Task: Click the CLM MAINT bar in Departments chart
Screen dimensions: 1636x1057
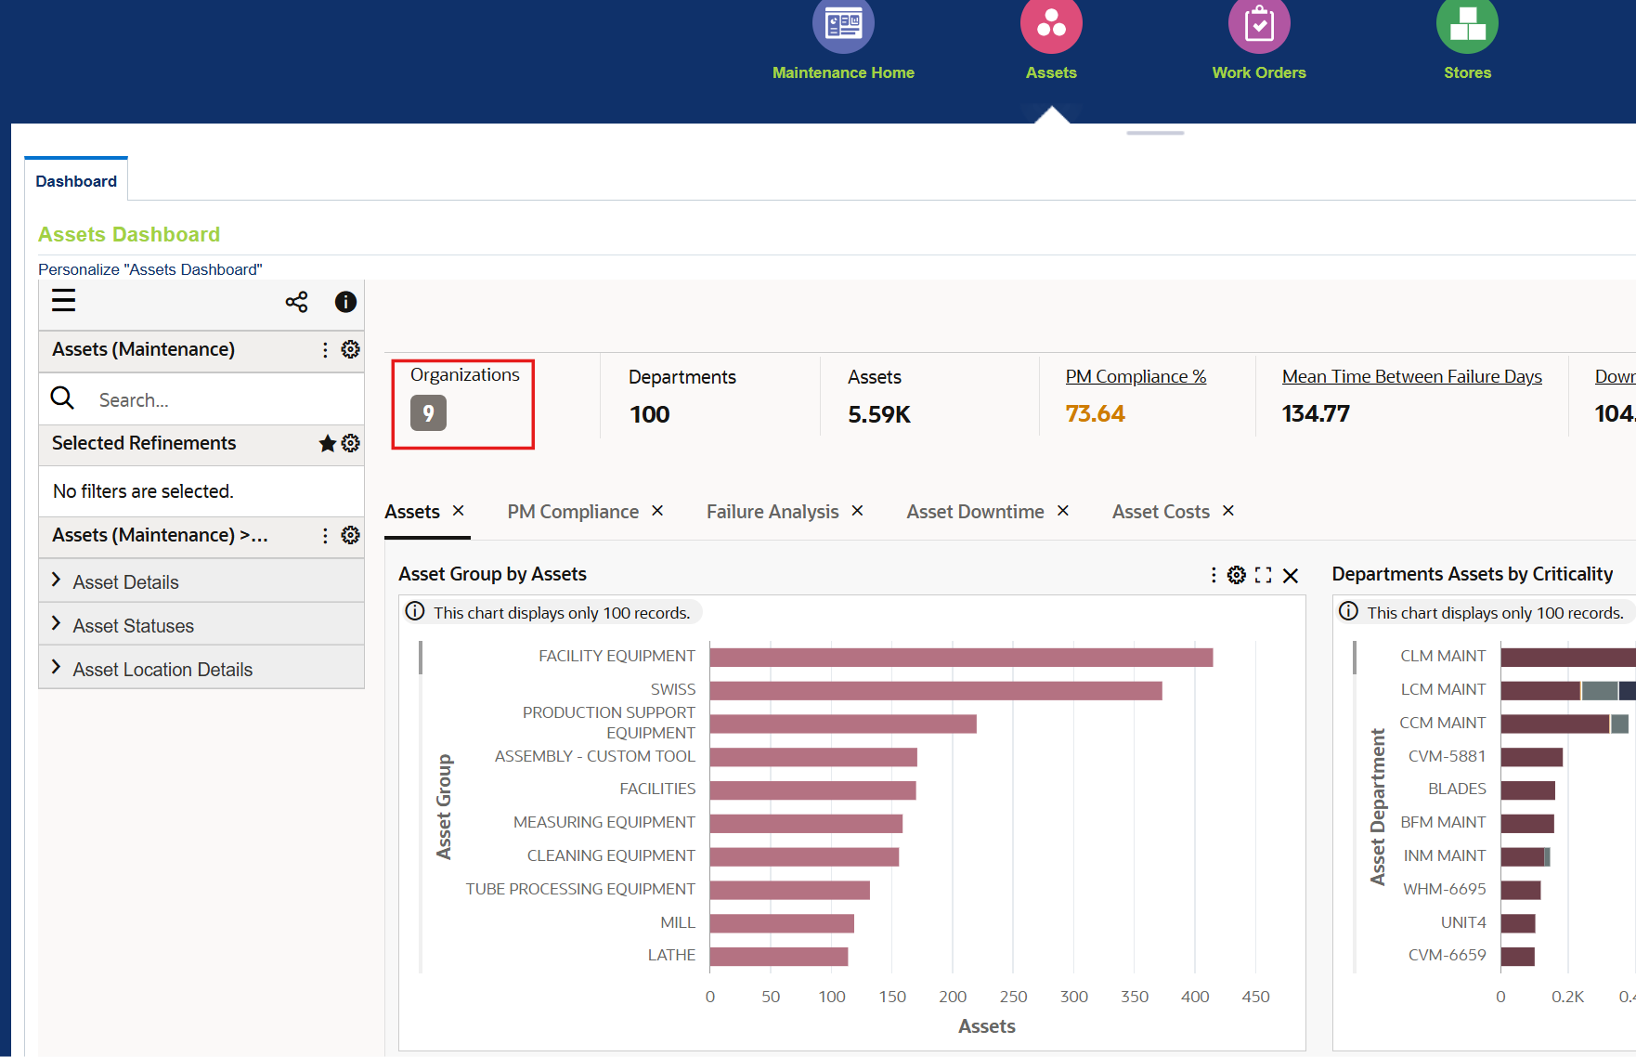Action: 1567,658
